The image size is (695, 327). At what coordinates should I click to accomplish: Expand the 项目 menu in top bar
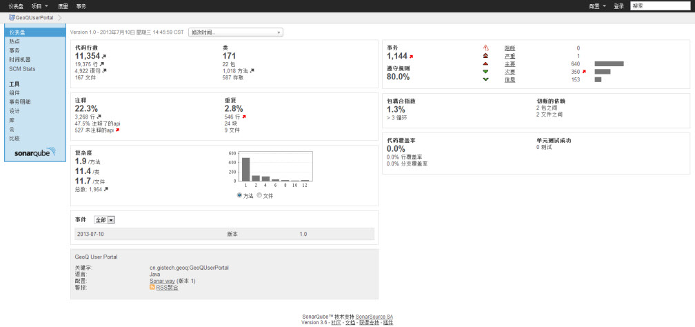pyautogui.click(x=40, y=6)
